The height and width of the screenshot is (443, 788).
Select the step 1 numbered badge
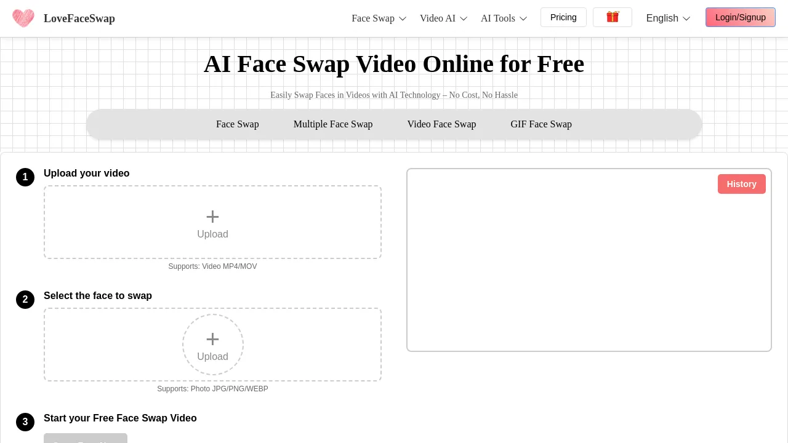(x=25, y=177)
